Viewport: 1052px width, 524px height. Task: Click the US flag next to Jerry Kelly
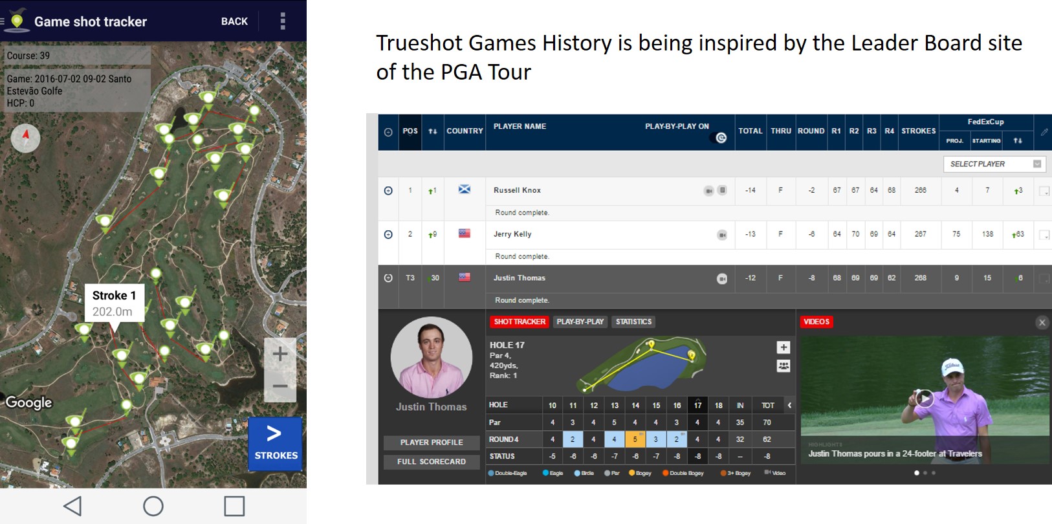tap(465, 234)
